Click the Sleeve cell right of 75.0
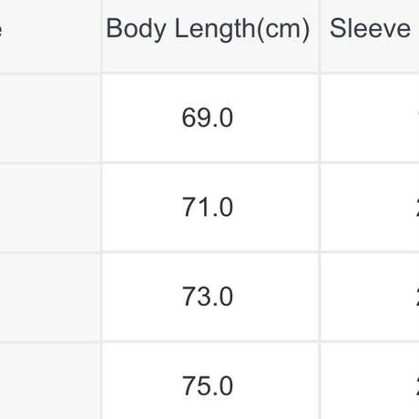 click(x=370, y=381)
